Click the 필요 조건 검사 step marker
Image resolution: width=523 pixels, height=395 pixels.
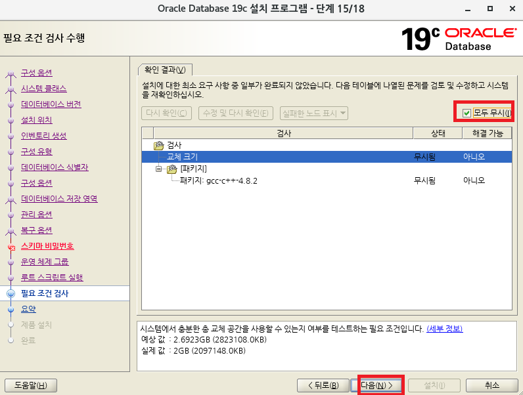(x=11, y=293)
